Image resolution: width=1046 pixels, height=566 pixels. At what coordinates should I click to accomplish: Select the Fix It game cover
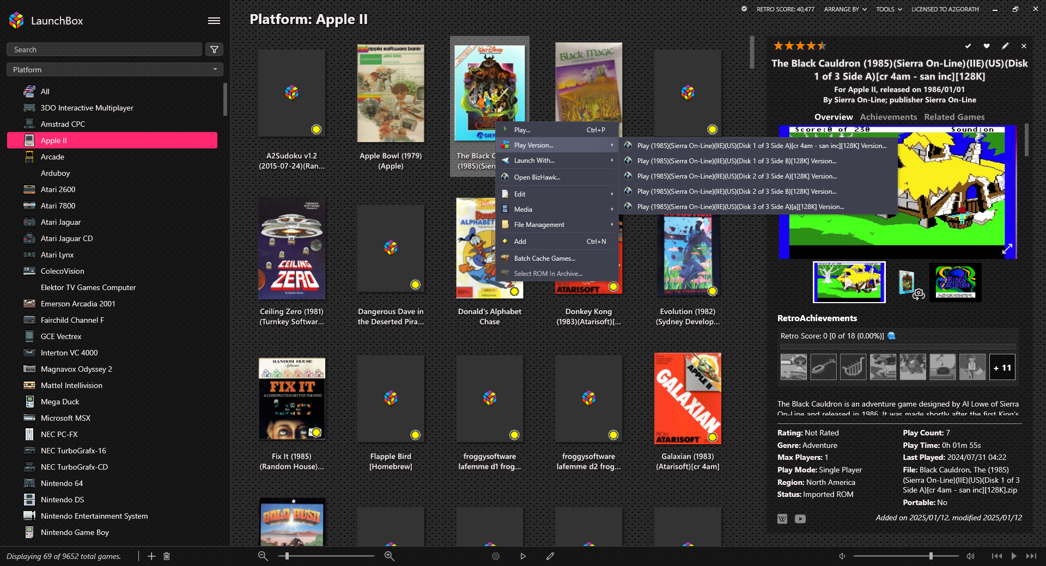click(x=291, y=398)
